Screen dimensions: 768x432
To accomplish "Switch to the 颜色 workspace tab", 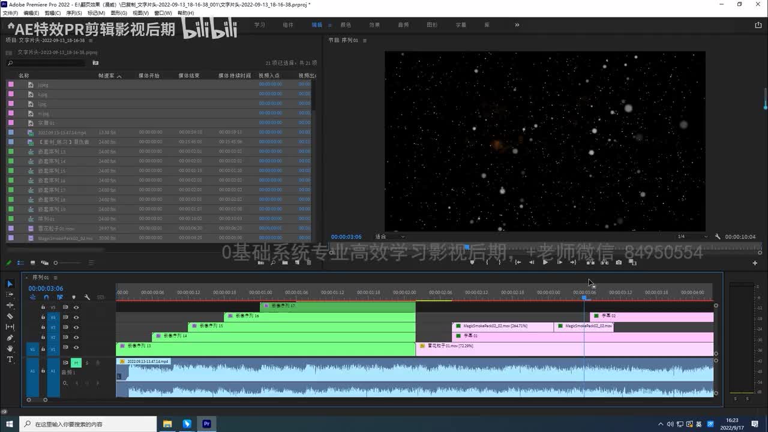I will pyautogui.click(x=346, y=25).
